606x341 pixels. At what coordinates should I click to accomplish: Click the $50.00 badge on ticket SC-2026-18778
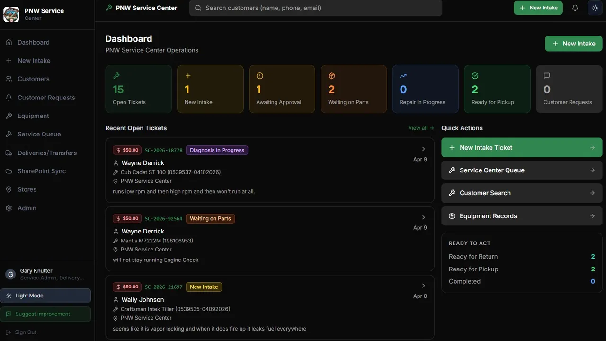(x=127, y=150)
